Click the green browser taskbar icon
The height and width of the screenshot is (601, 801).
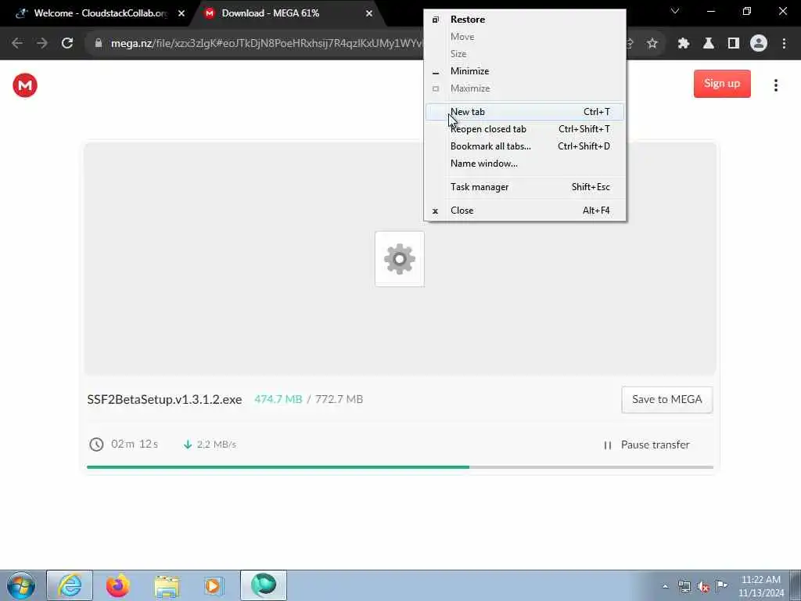(x=264, y=585)
